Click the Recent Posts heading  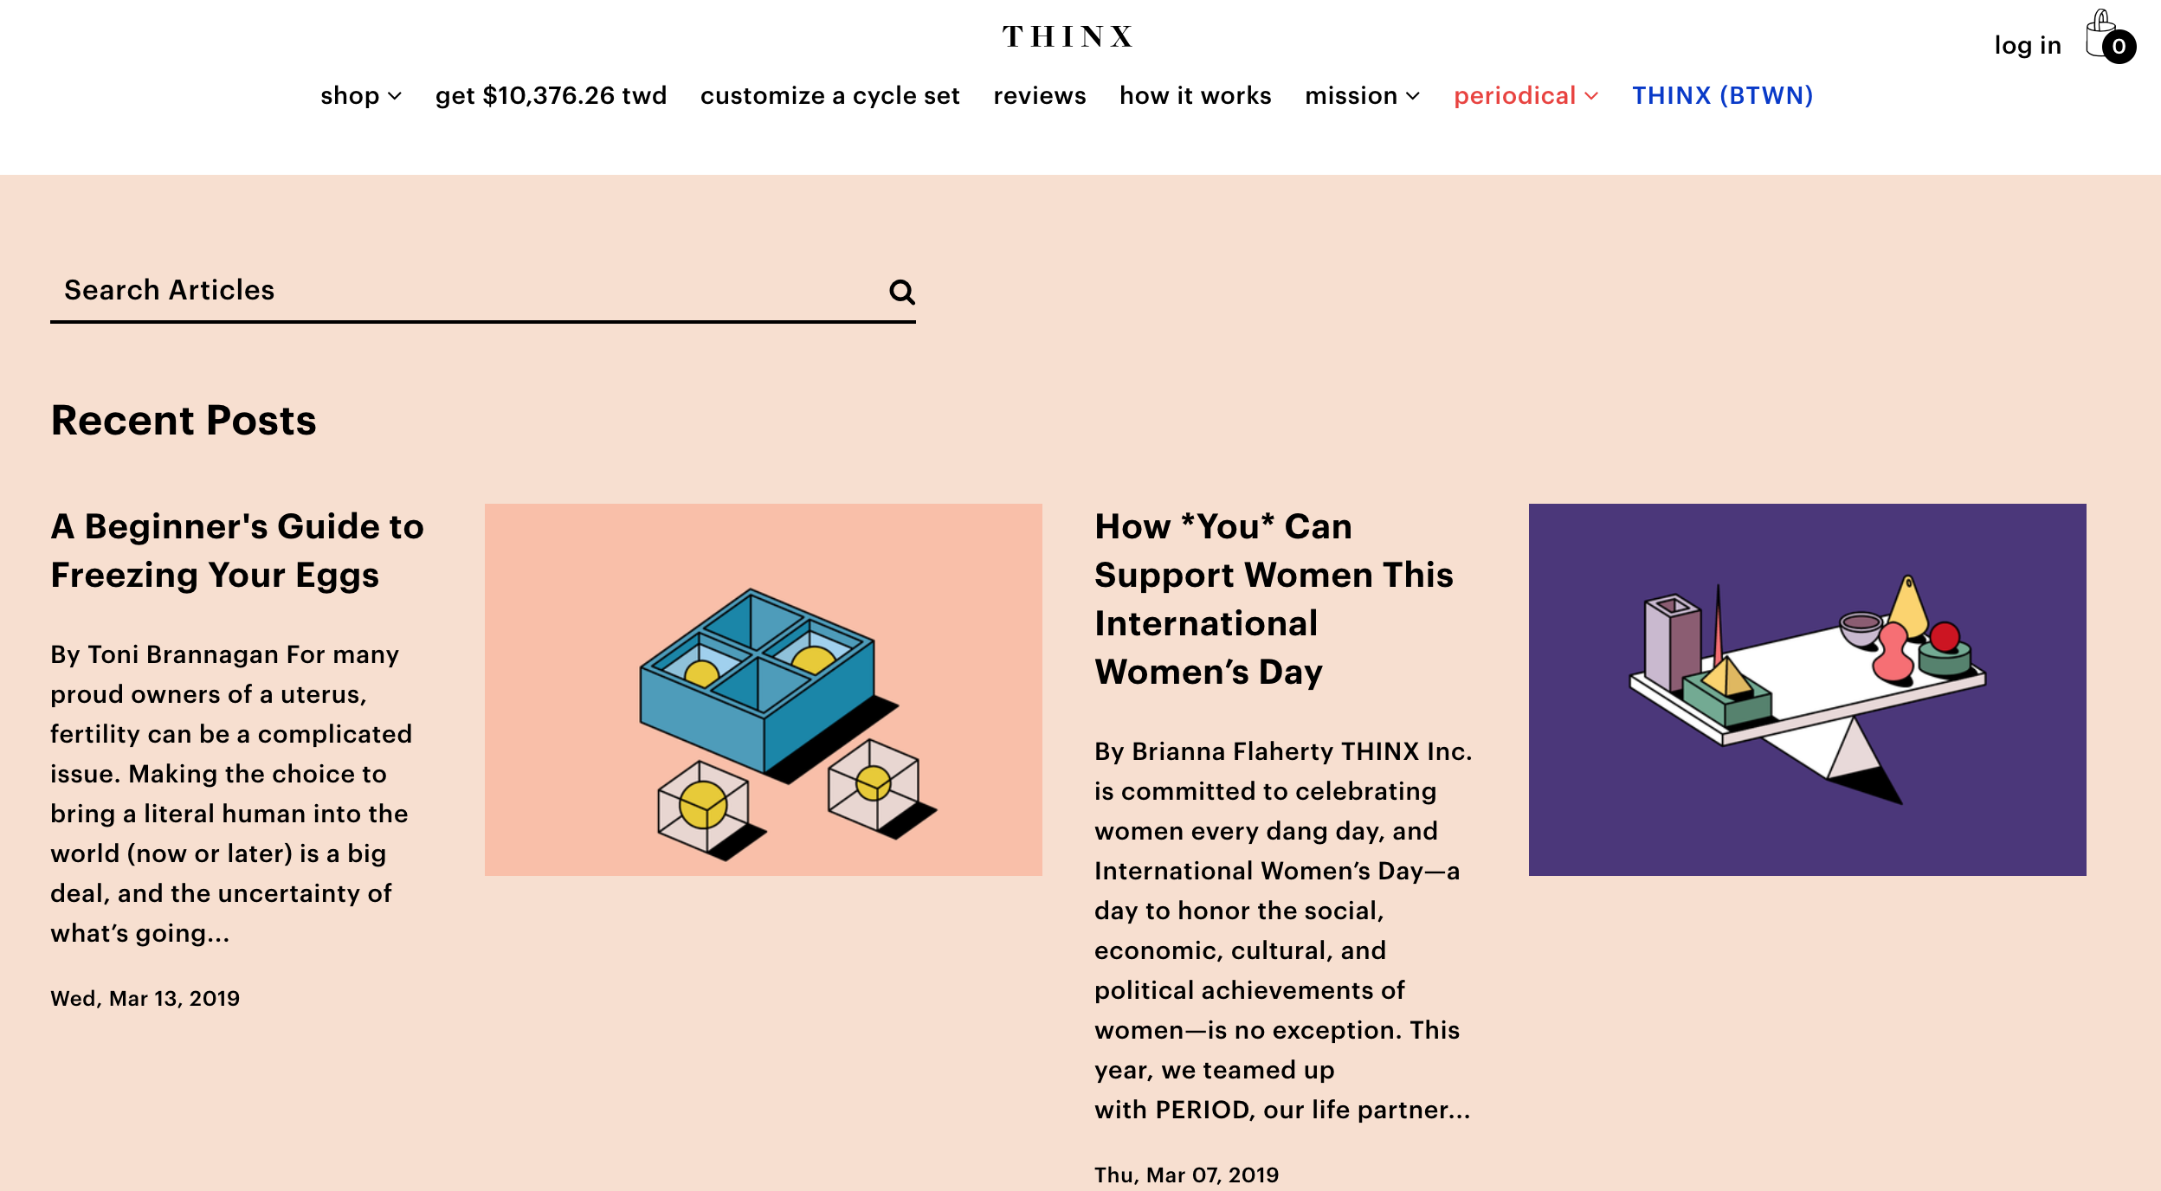pyautogui.click(x=184, y=421)
